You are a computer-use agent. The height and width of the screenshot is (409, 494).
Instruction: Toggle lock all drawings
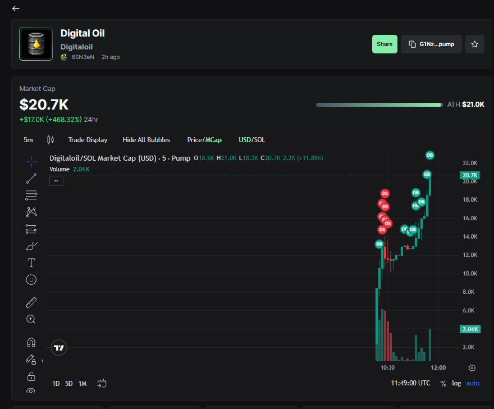click(31, 376)
